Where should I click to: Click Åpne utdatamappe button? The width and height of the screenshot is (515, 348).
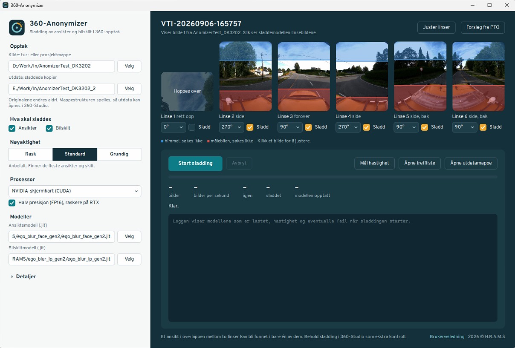[471, 163]
